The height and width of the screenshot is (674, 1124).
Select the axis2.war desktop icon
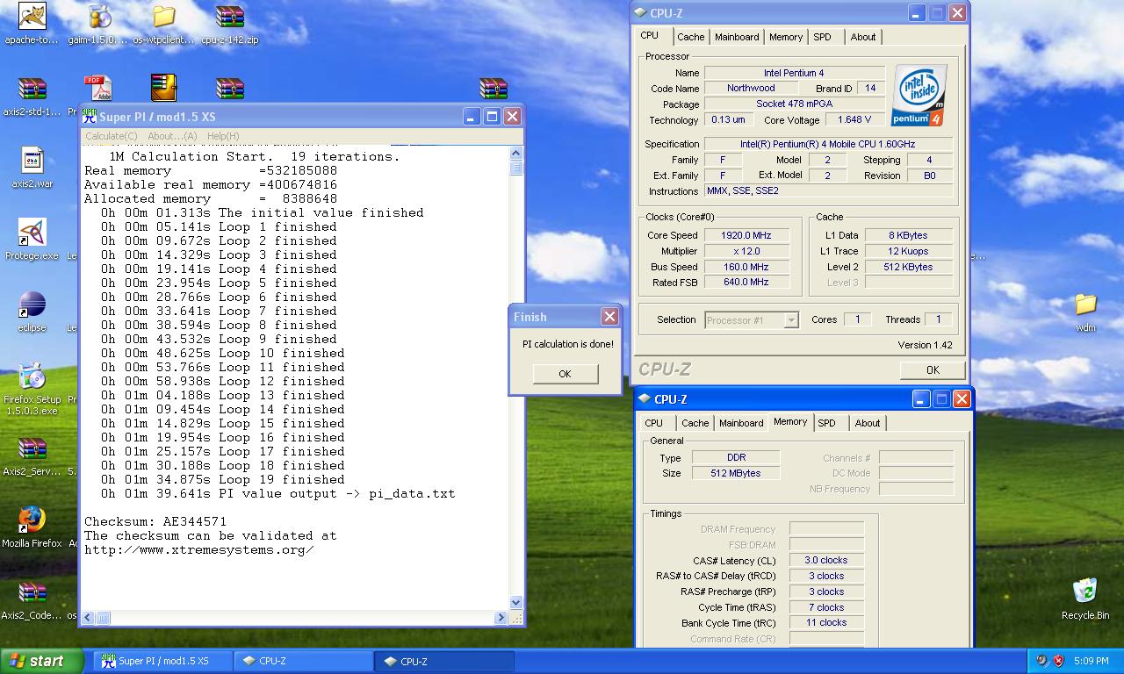32,161
